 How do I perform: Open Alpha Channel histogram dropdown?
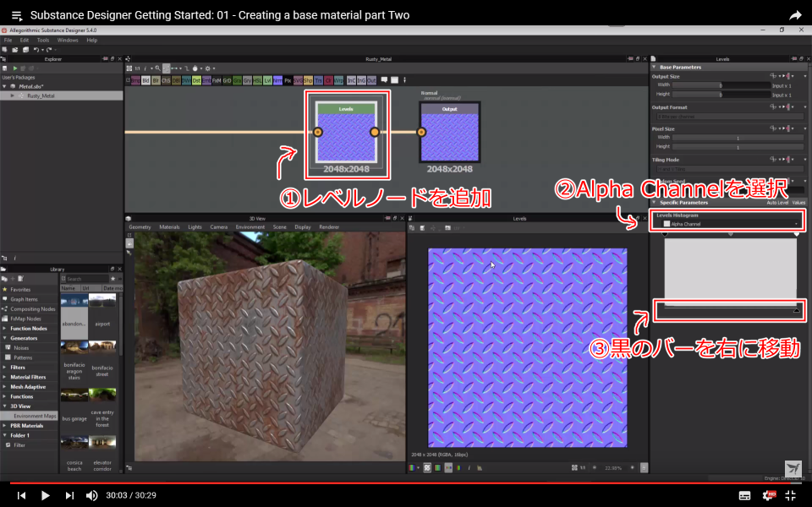click(x=730, y=224)
